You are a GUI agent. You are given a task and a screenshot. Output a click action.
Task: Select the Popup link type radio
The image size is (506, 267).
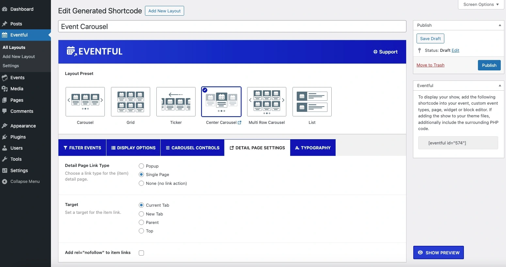141,166
